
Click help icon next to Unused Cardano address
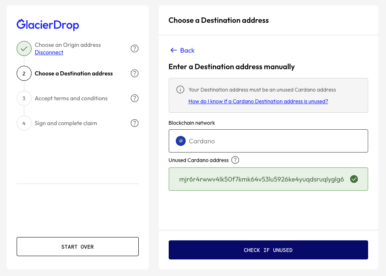[x=235, y=160]
